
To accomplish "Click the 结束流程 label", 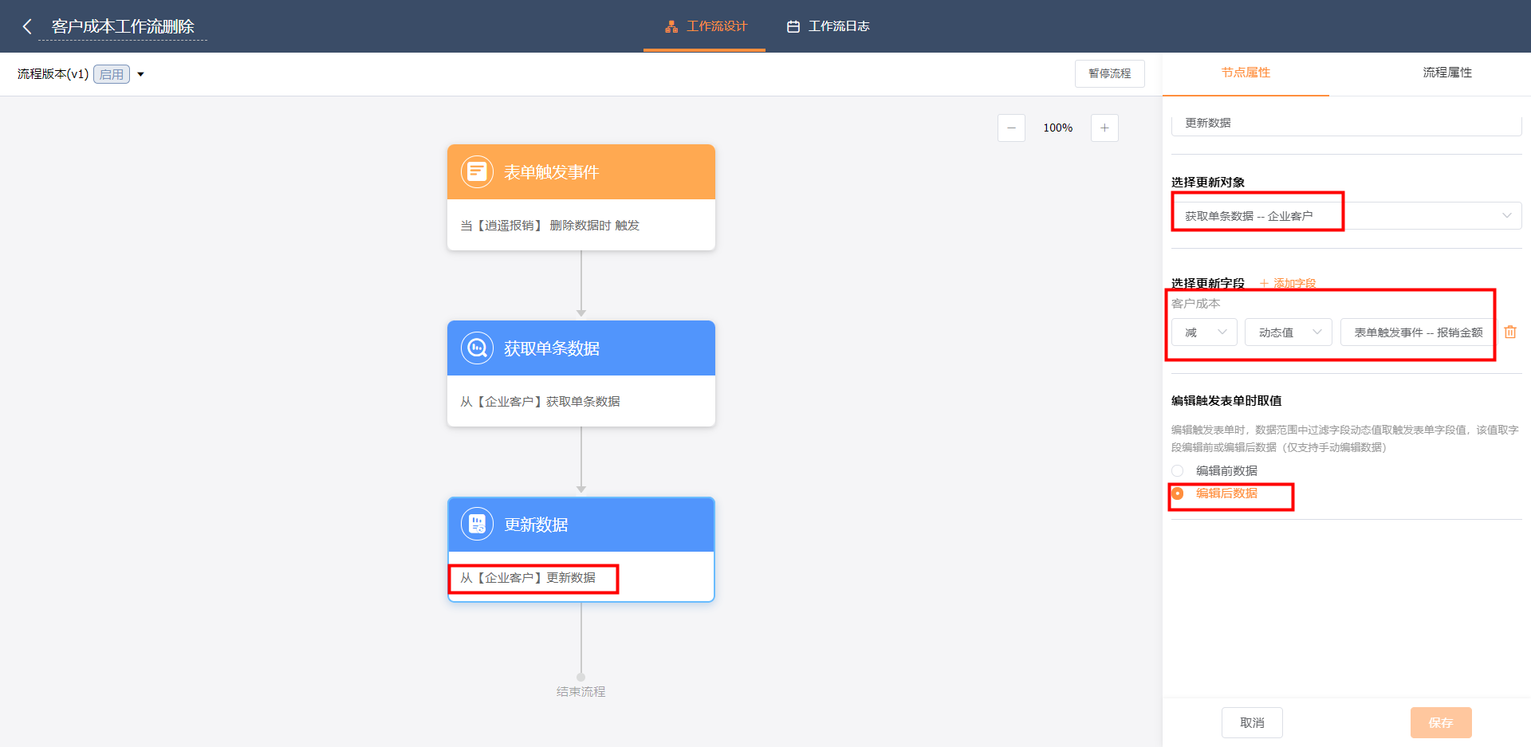I will pos(581,692).
